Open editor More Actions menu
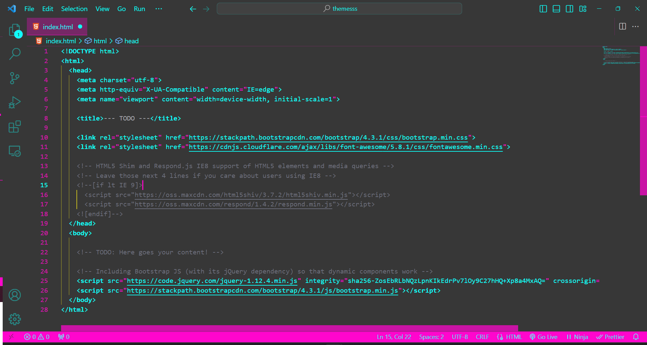 (636, 26)
